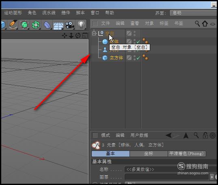Toggle the active viewport layout icon
This screenshot has height=185, width=218.
(85, 36)
